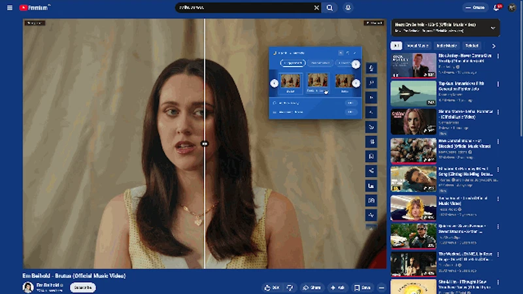Viewport: 523px width, 294px height.
Task: Open Em Beihold channel avatar
Action: point(28,287)
